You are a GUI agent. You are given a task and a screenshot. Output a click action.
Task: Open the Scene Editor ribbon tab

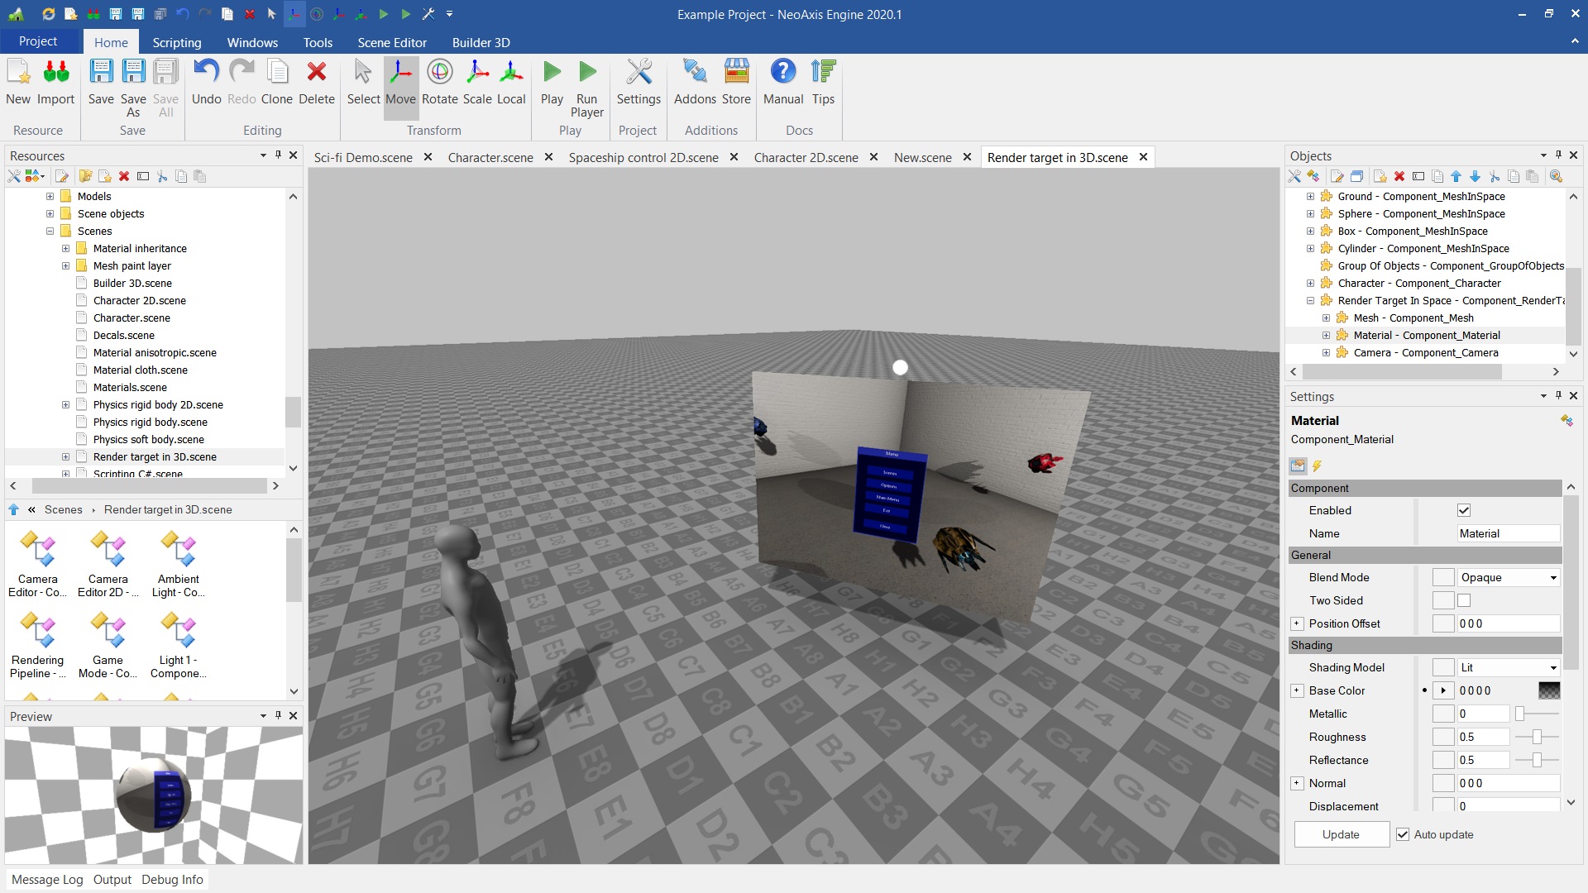point(392,42)
